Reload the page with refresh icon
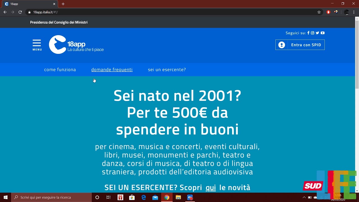 click(20, 12)
